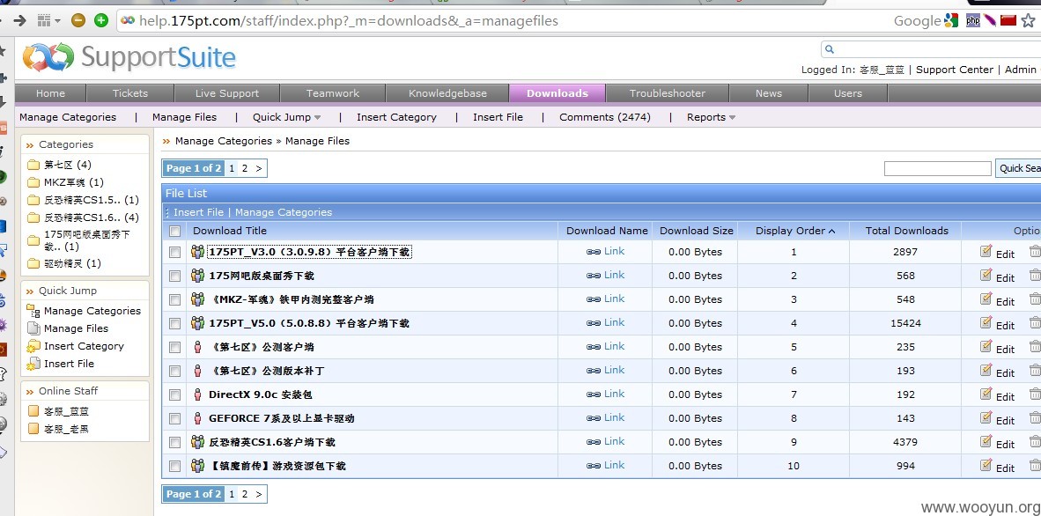Click Total Downloads column header
Viewport: 1041px width, 516px height.
coord(907,231)
